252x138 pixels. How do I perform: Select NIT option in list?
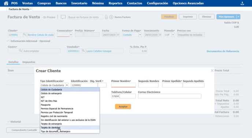70,97
